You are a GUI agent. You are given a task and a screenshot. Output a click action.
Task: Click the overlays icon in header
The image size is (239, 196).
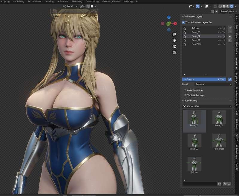coord(206,6)
